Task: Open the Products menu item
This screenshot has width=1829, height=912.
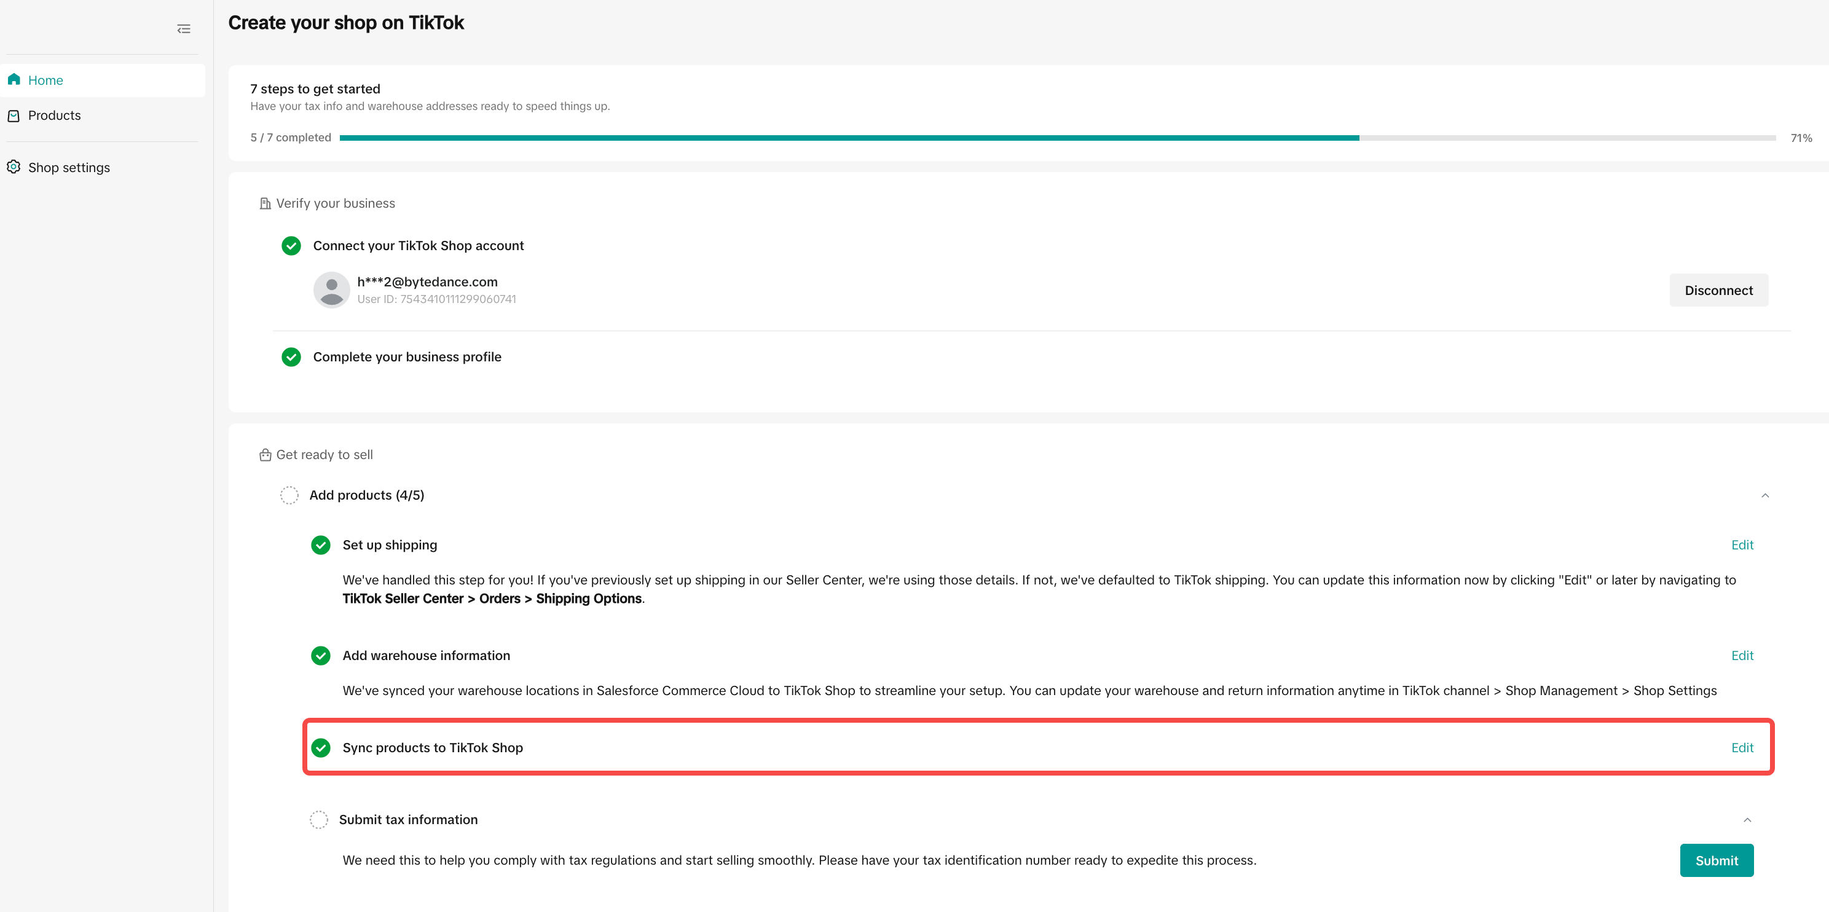Action: click(x=54, y=116)
